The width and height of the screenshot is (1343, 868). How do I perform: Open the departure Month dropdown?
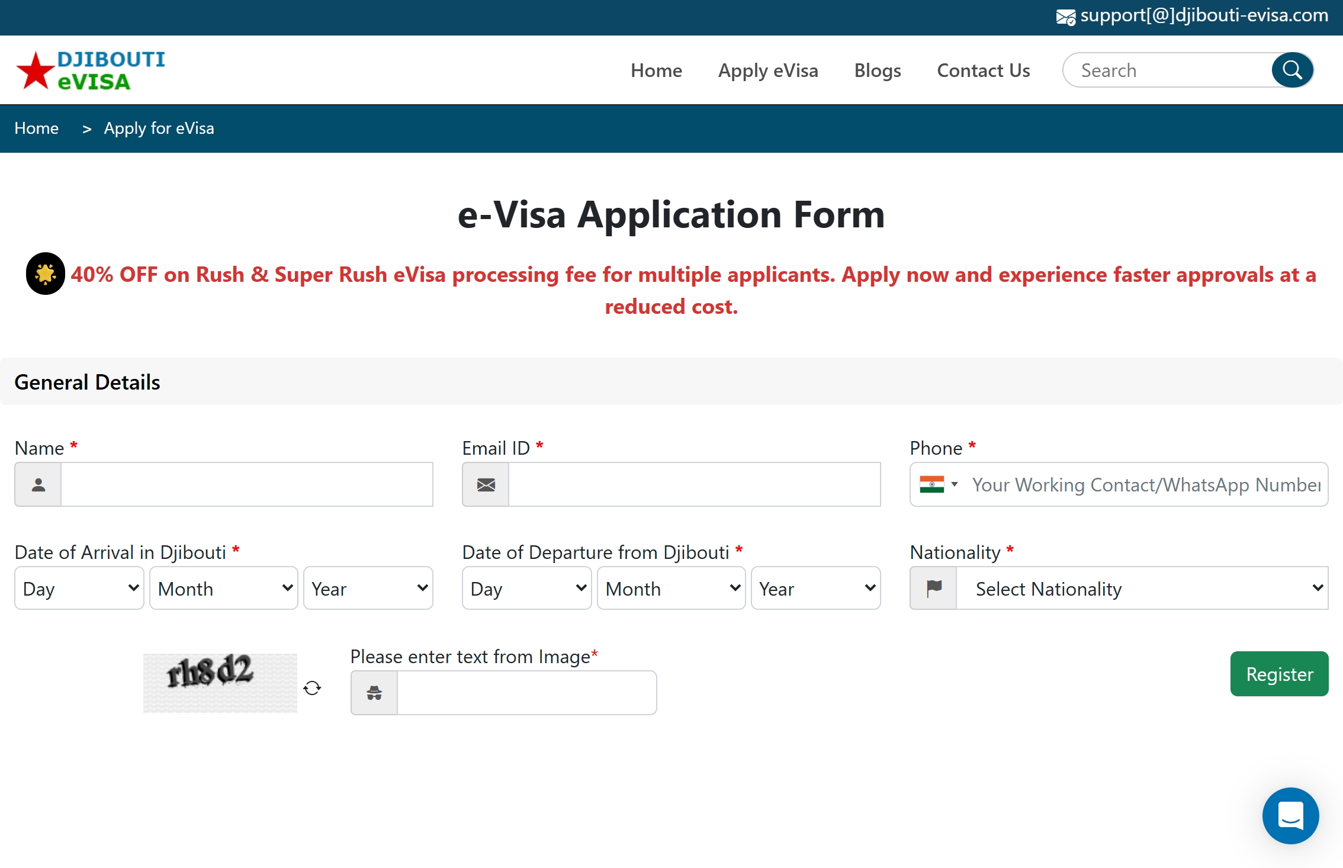pos(671,588)
